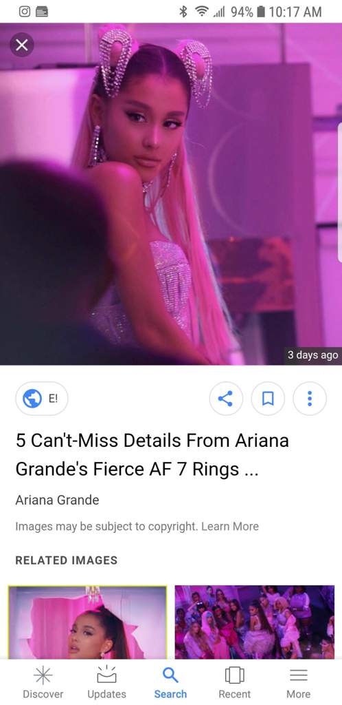Save image with the bookmark icon
342x705 pixels.
(268, 399)
